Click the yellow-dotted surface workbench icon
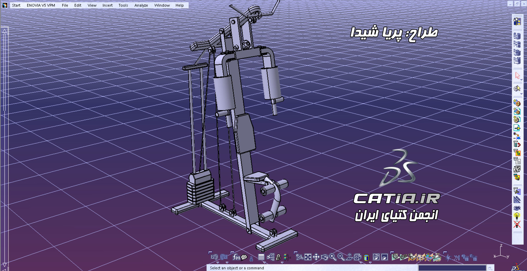 point(429,257)
